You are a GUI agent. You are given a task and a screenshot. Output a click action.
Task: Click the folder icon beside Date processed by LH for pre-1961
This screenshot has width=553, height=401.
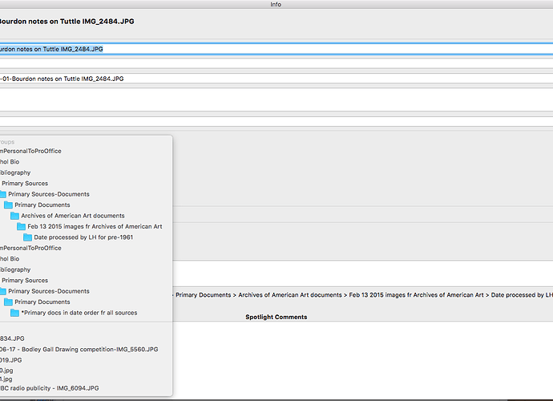(27, 237)
